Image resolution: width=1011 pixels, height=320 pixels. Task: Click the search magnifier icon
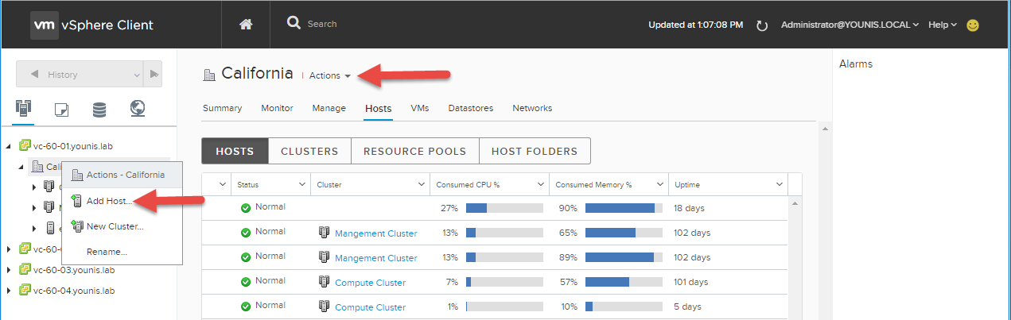294,23
